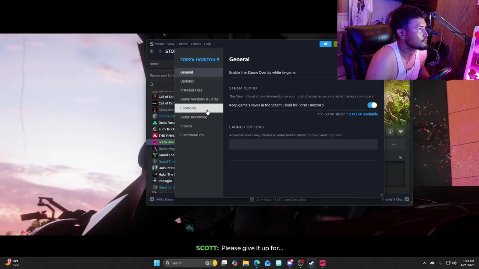Click the Delta Force game icon
This screenshot has width=479, height=269.
point(155,123)
